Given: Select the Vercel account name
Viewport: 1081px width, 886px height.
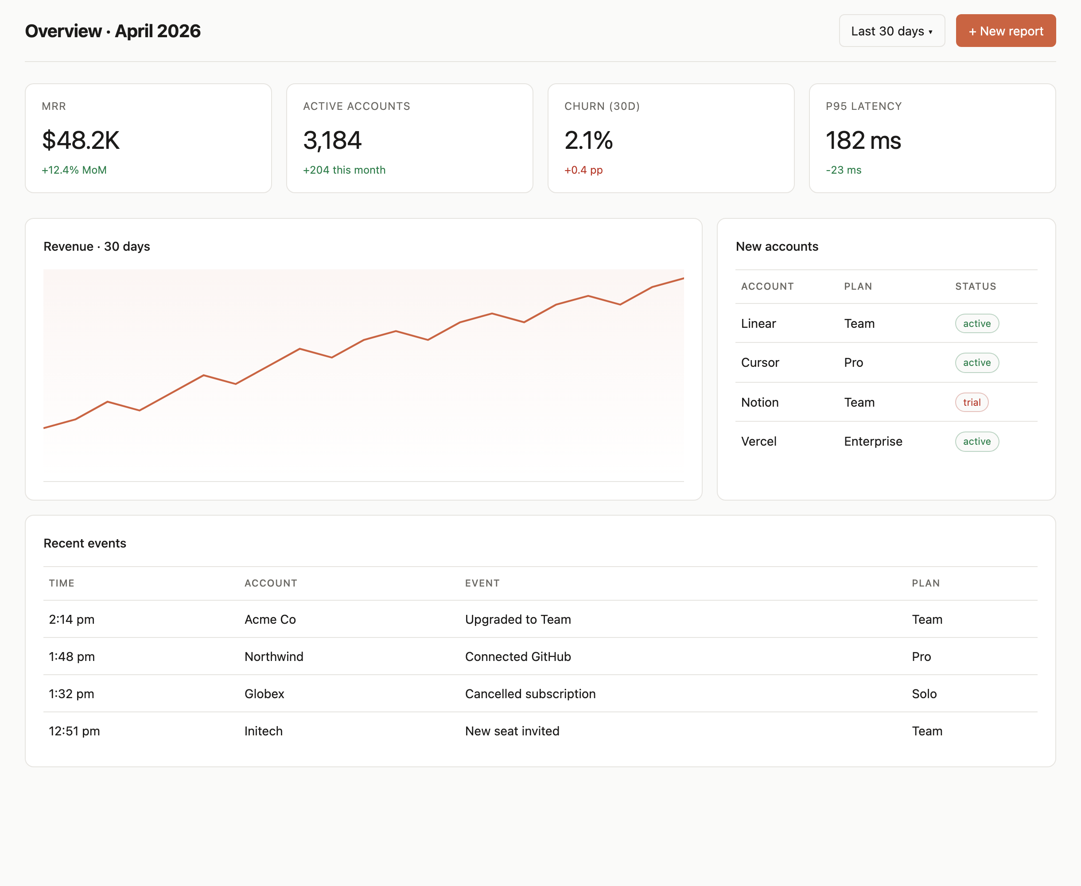Looking at the screenshot, I should (x=759, y=442).
